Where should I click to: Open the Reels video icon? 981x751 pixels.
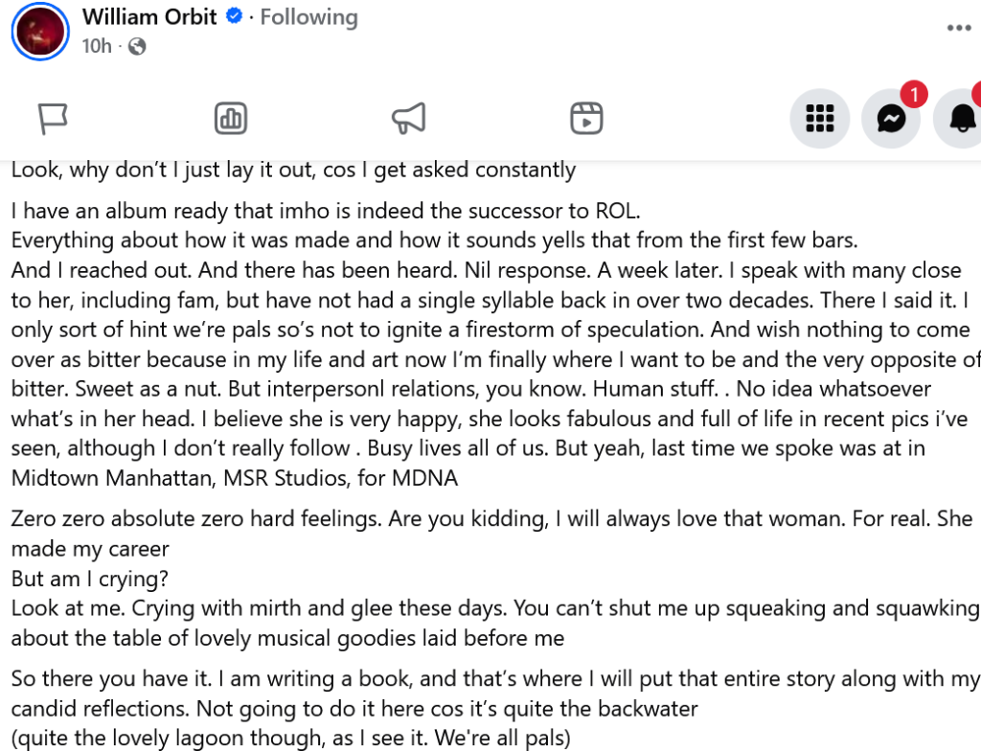(x=586, y=119)
